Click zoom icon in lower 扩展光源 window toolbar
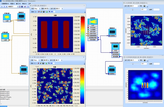 pos(35,63)
